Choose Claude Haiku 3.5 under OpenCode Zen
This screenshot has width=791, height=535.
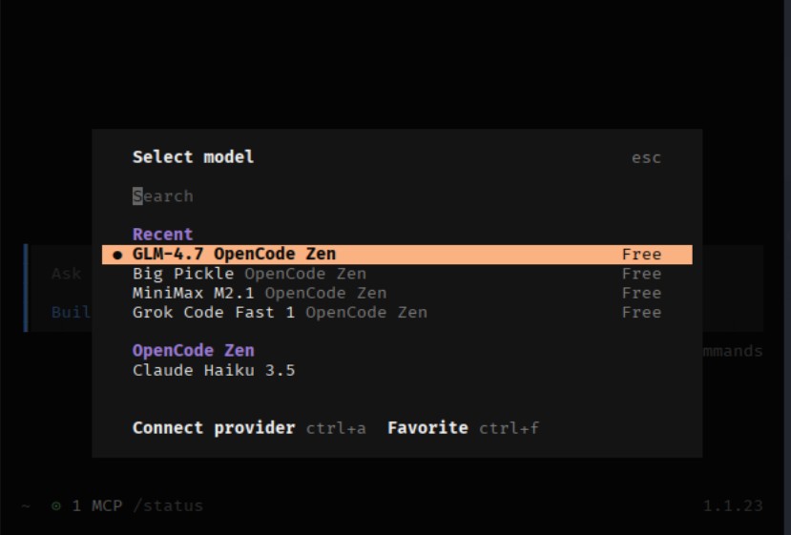click(x=214, y=370)
